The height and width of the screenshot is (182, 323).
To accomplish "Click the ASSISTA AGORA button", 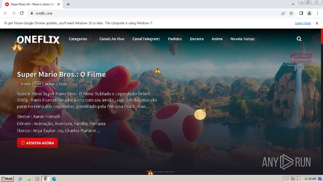I will [37, 143].
